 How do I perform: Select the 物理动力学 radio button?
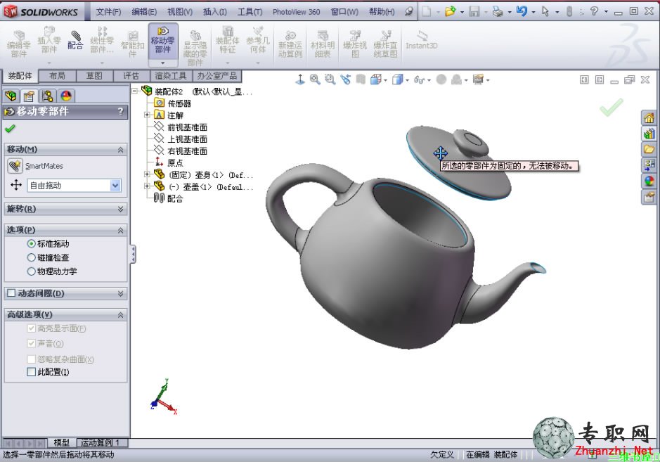point(31,271)
